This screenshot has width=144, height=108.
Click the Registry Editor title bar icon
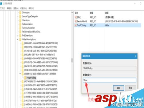(x=1, y=3)
